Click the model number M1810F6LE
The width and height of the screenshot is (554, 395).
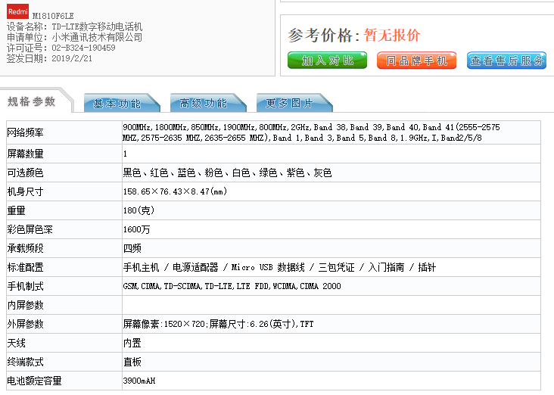[x=53, y=15]
